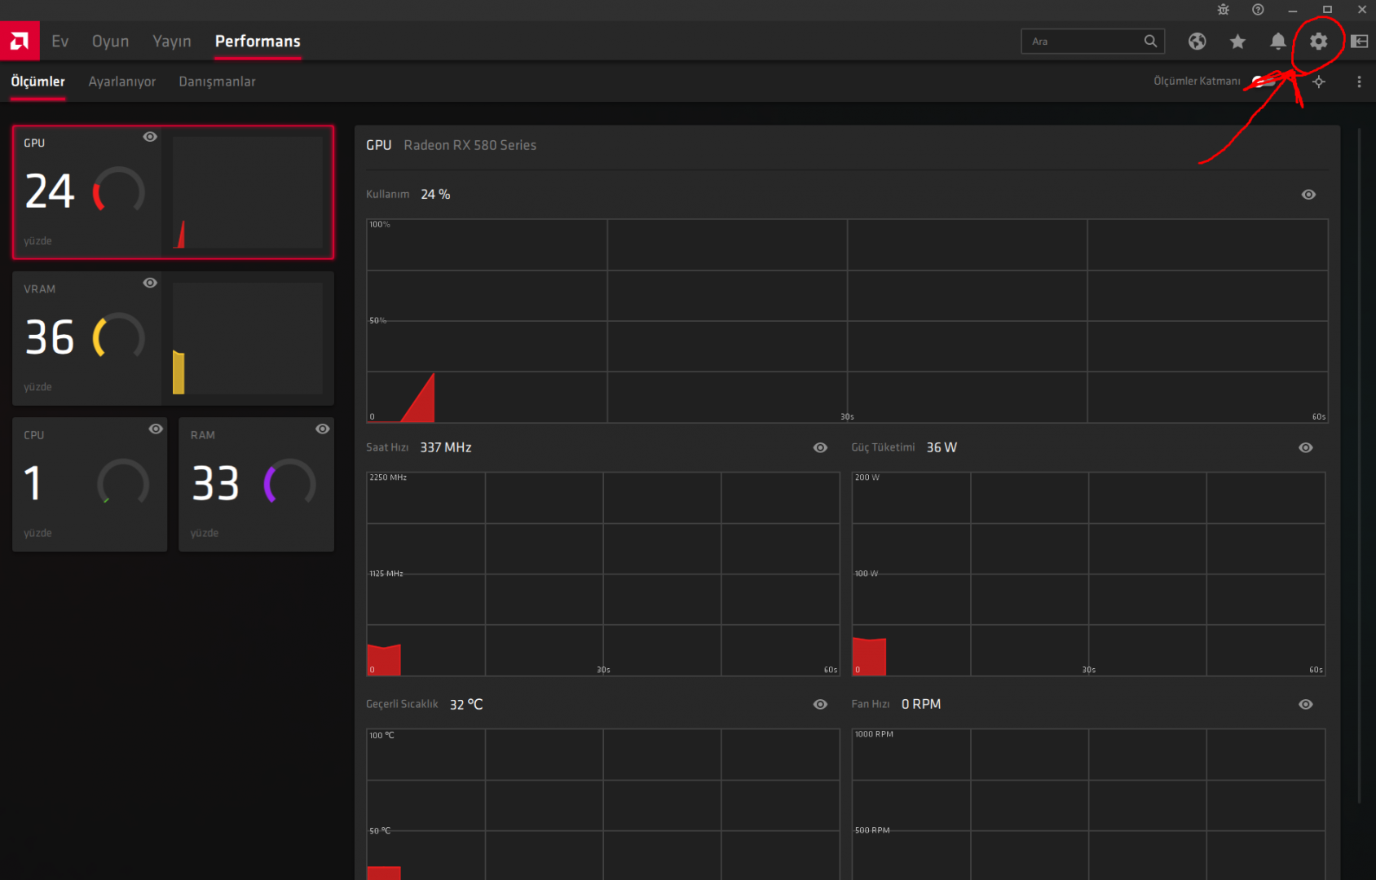Hide the Kullanım usage graph metric
The image size is (1376, 880).
point(1308,194)
